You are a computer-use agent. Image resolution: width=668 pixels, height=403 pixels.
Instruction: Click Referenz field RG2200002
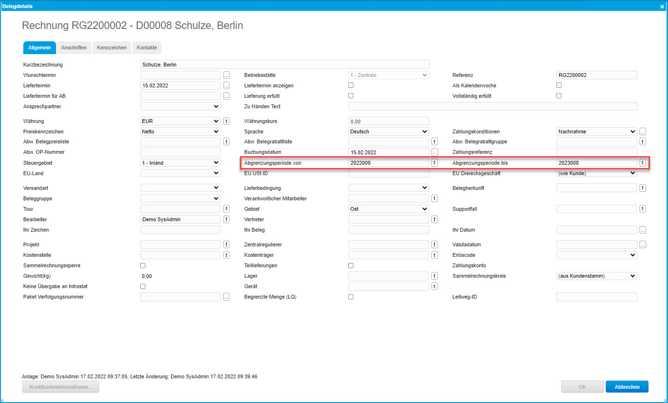[597, 75]
